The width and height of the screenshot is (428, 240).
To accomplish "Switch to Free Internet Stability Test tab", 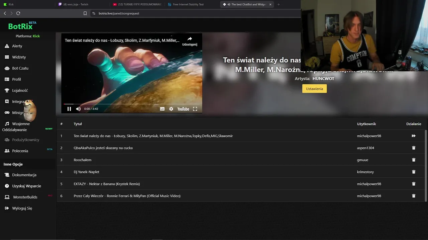I will (x=192, y=4).
